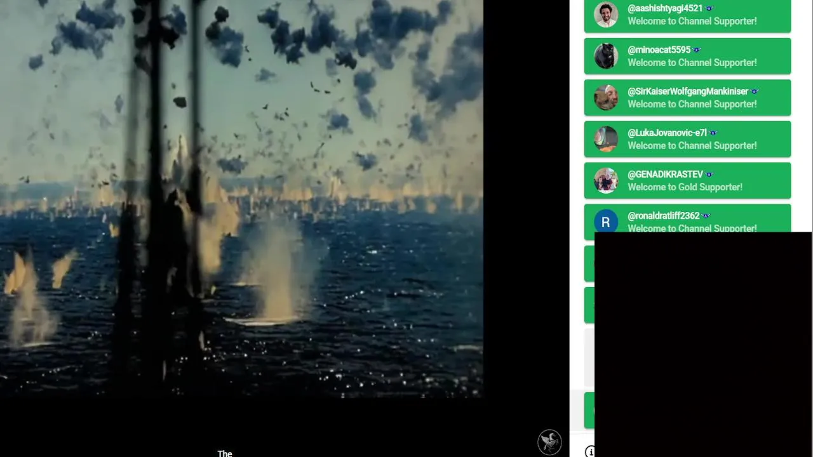Select username @ronaldratliff2362
Screen dimensions: 813x457
click(663, 216)
